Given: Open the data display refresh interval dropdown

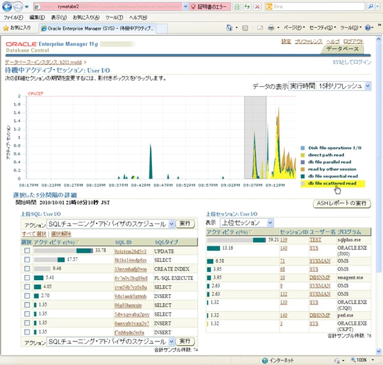Looking at the screenshot, I should click(329, 86).
